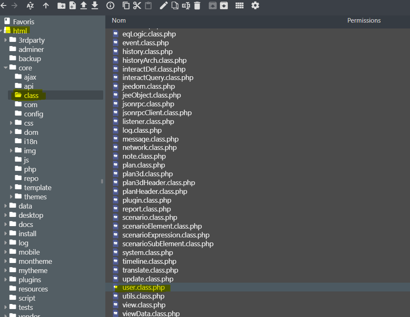Go forward using the right arrow icon
This screenshot has height=317, width=410.
[x=14, y=5]
